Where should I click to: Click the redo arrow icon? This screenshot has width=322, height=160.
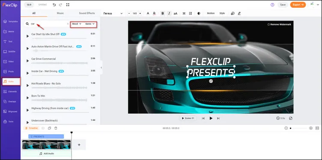pyautogui.click(x=60, y=5)
